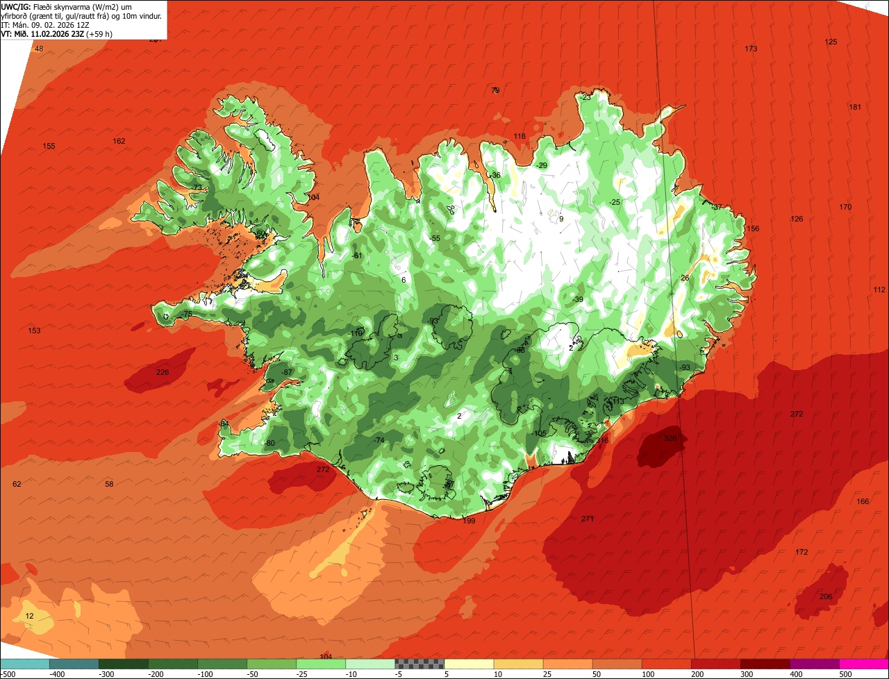Click the "172" value in the southeast sea
This screenshot has width=889, height=679.
click(x=801, y=552)
